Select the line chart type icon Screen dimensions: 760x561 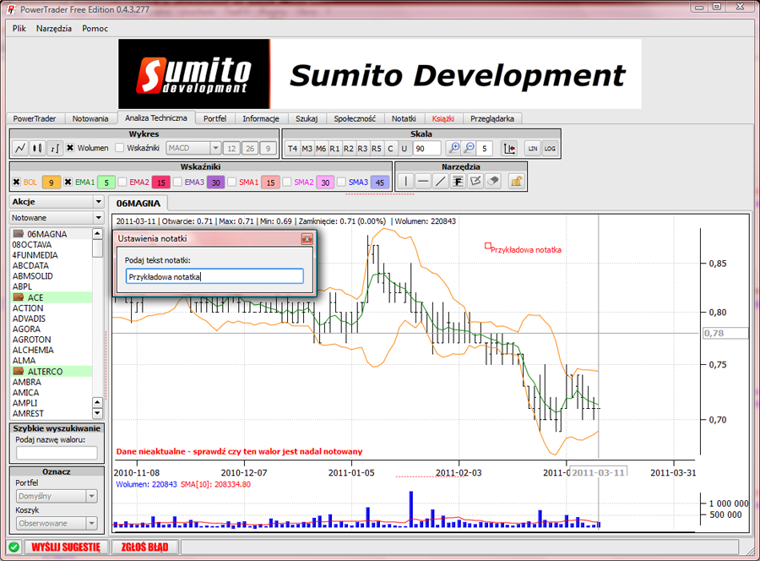pyautogui.click(x=20, y=149)
